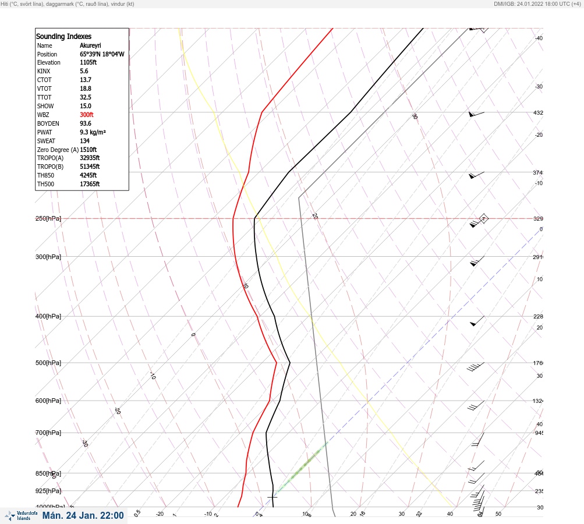Viewport: 584px width, 524px height.
Task: Click the KINX value '5.6'
Action: 84,71
